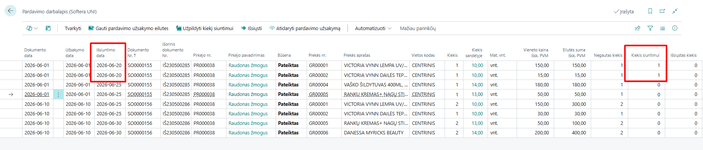Click the Eilutės suma išsk. PVM header
The image size is (703, 150).
[x=574, y=53]
